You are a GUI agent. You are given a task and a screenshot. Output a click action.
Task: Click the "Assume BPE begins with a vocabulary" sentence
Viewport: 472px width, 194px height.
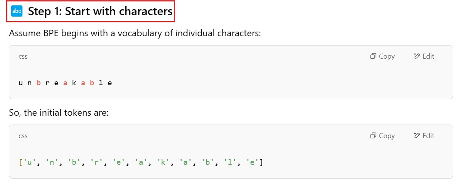click(135, 33)
